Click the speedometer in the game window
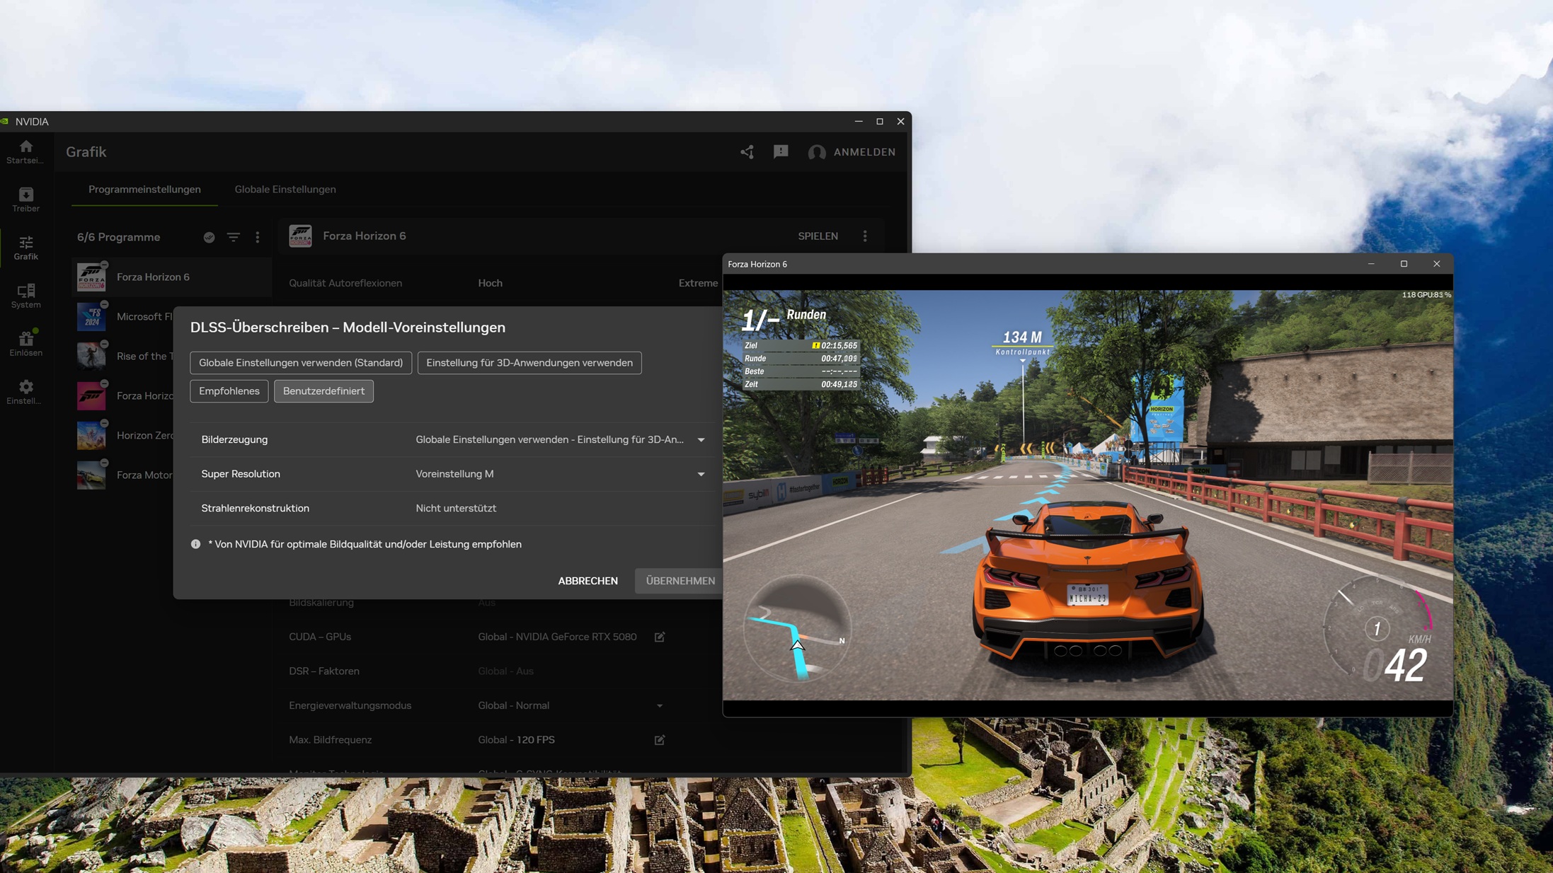The image size is (1553, 873). 1377,630
